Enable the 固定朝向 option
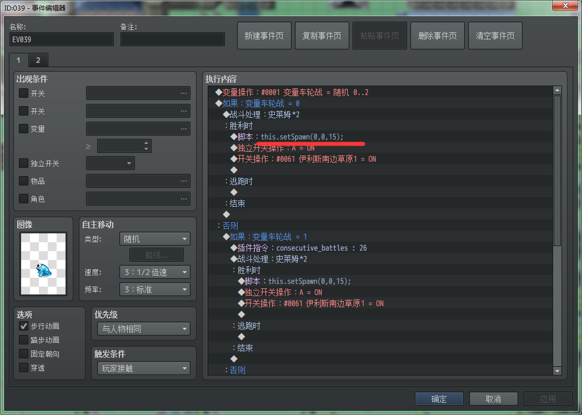Image resolution: width=582 pixels, height=415 pixels. [23, 354]
